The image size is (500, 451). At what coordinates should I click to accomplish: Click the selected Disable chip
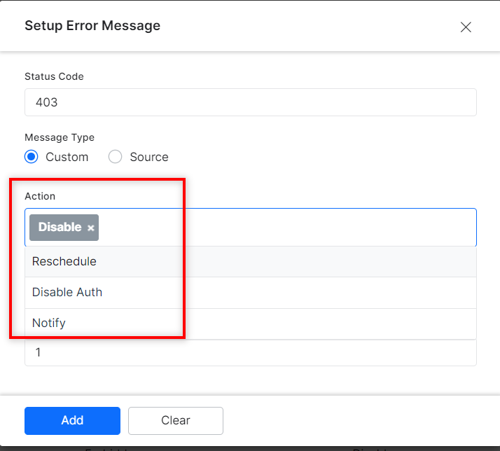[60, 228]
